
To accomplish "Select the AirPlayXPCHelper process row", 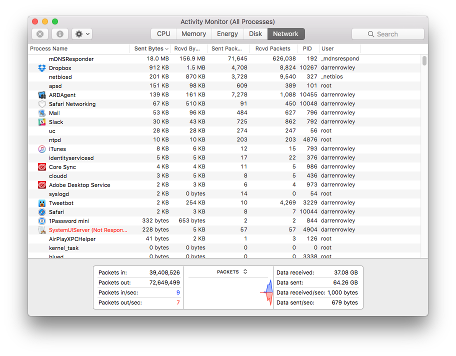I will coord(224,239).
